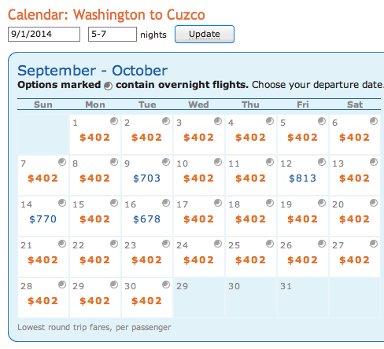This screenshot has height=349, width=384.
Task: Click the Update button
Action: (x=205, y=34)
